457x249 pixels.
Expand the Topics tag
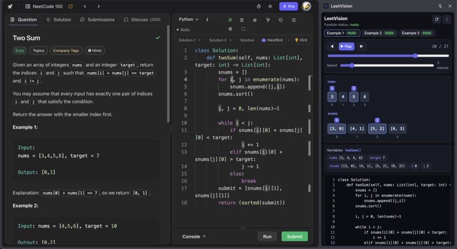[39, 50]
